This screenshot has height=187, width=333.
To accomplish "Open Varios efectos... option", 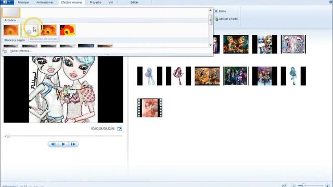I will point(21,51).
